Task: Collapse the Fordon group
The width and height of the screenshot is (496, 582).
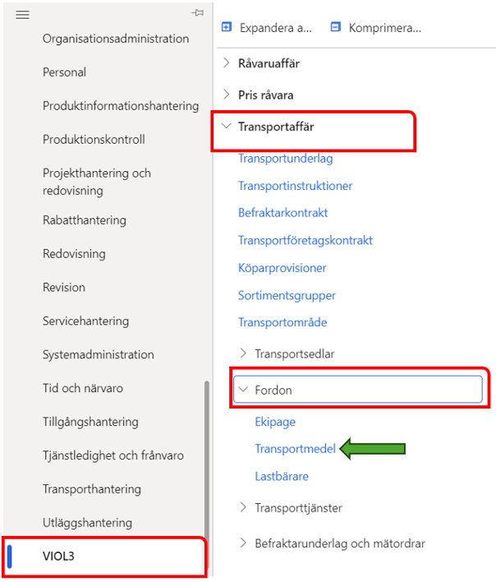Action: pos(243,390)
